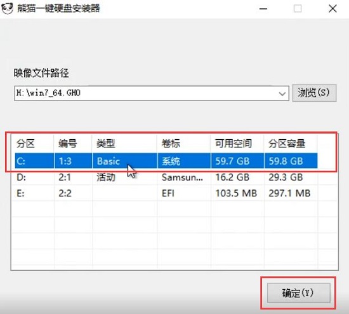
Task: Click the 59.7 GB free space cell
Action: [x=237, y=161]
